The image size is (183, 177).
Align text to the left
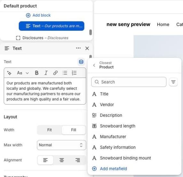coord(45,160)
